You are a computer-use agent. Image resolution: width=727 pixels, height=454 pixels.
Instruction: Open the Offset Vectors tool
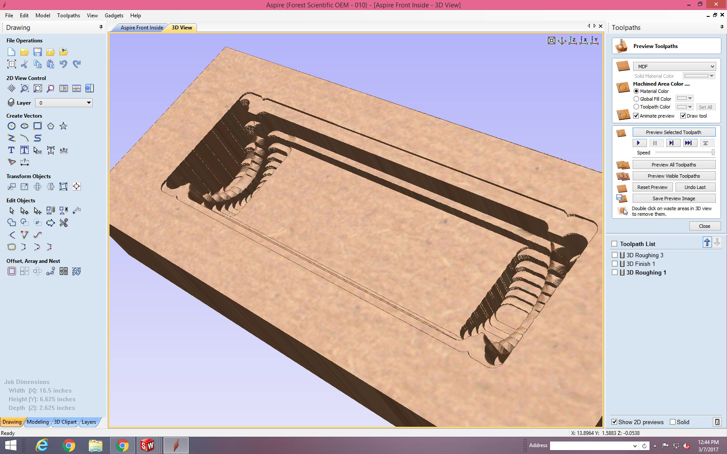(12, 271)
